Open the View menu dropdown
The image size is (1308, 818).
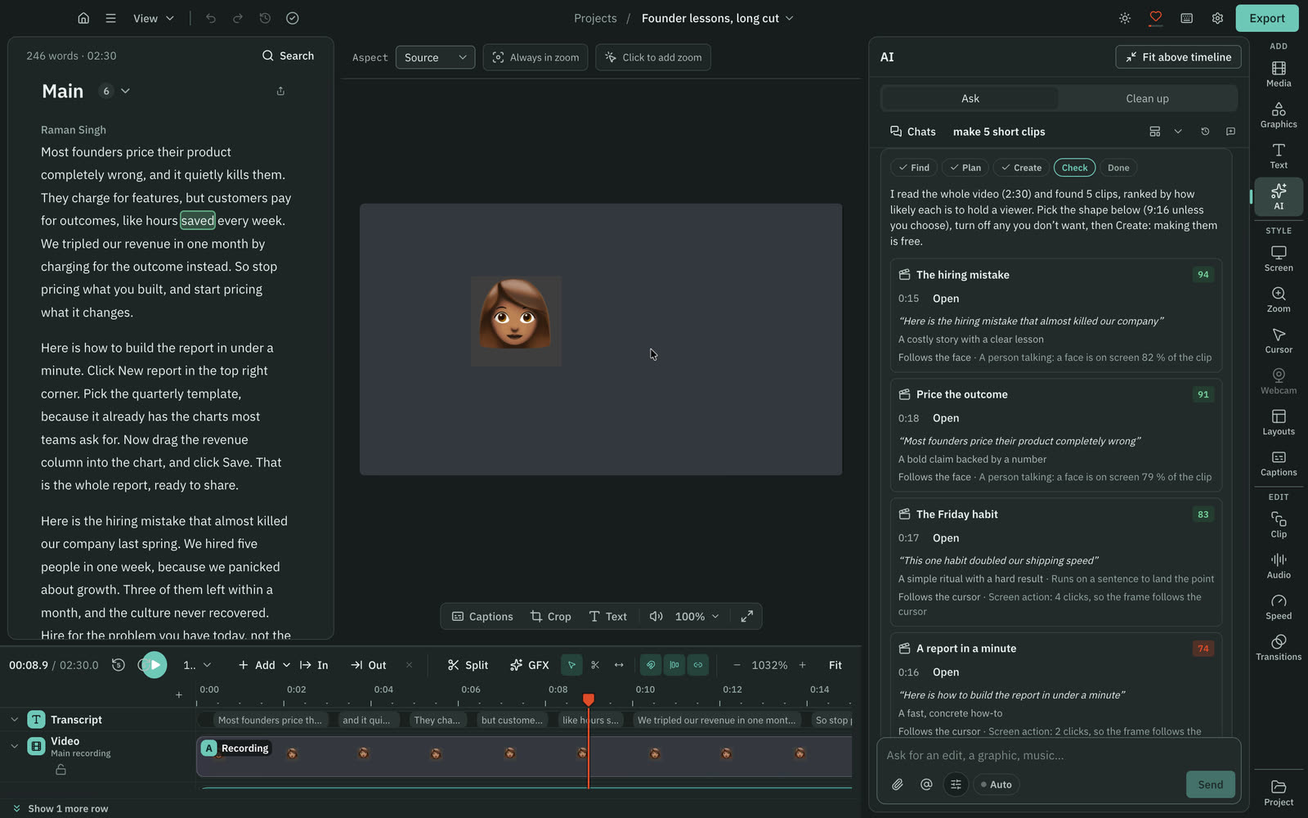(154, 18)
